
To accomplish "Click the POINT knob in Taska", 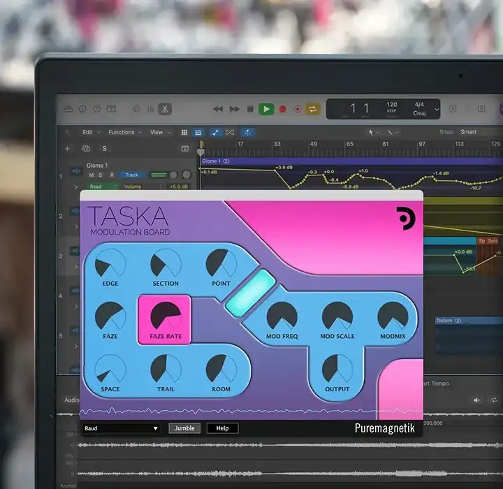I will click(221, 264).
